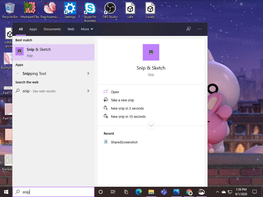Viewport: 263px width, 197px height.
Task: Click the taskbar search box
Action: (x=53, y=192)
